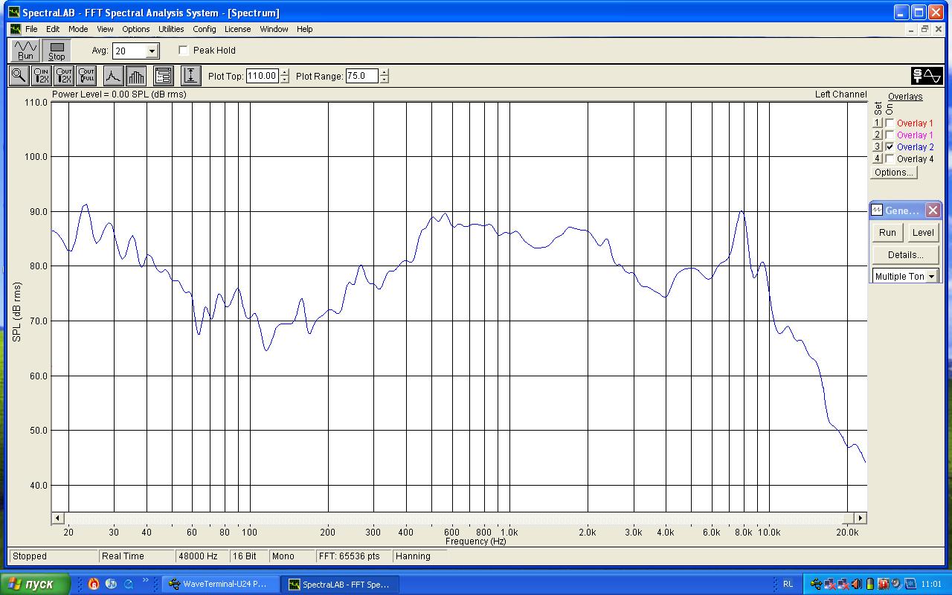
Task: Increase the Plot Range value
Action: click(384, 72)
